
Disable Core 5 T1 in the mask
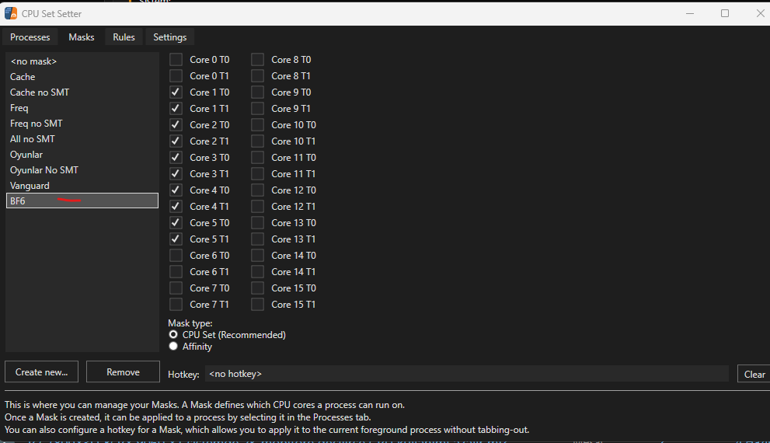[x=176, y=239]
